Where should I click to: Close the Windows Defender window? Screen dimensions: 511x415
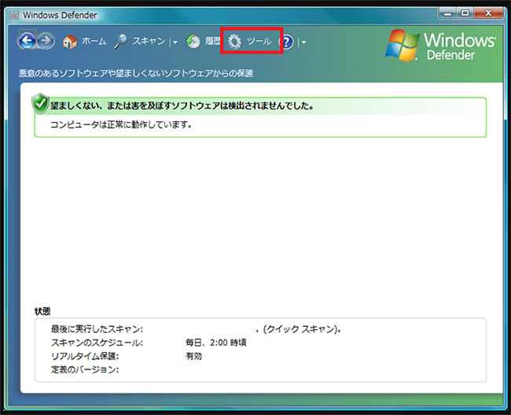click(x=488, y=13)
